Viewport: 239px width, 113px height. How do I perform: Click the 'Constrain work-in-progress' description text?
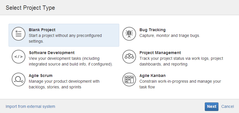pos(180,84)
